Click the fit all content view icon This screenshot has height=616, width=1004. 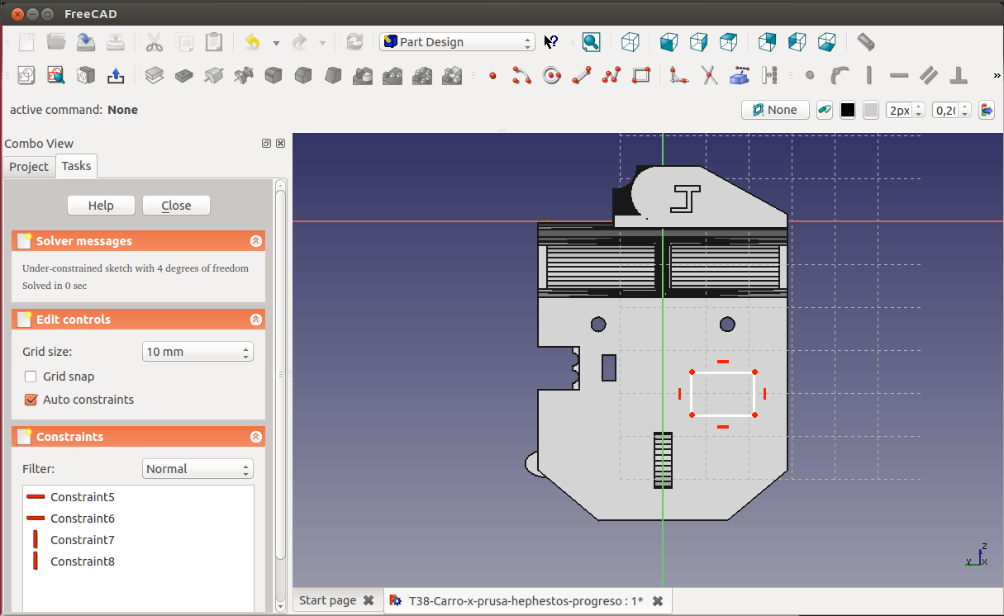point(591,42)
